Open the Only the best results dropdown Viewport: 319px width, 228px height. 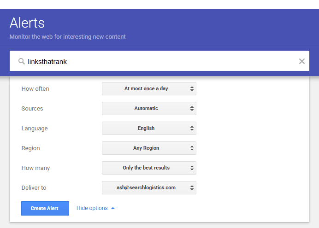[x=149, y=168]
